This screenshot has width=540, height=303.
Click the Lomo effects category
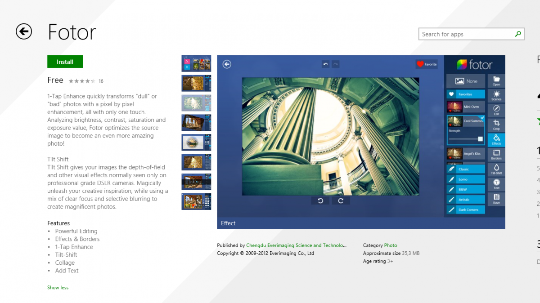click(x=466, y=179)
